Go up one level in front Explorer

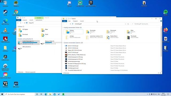pos(70,24)
